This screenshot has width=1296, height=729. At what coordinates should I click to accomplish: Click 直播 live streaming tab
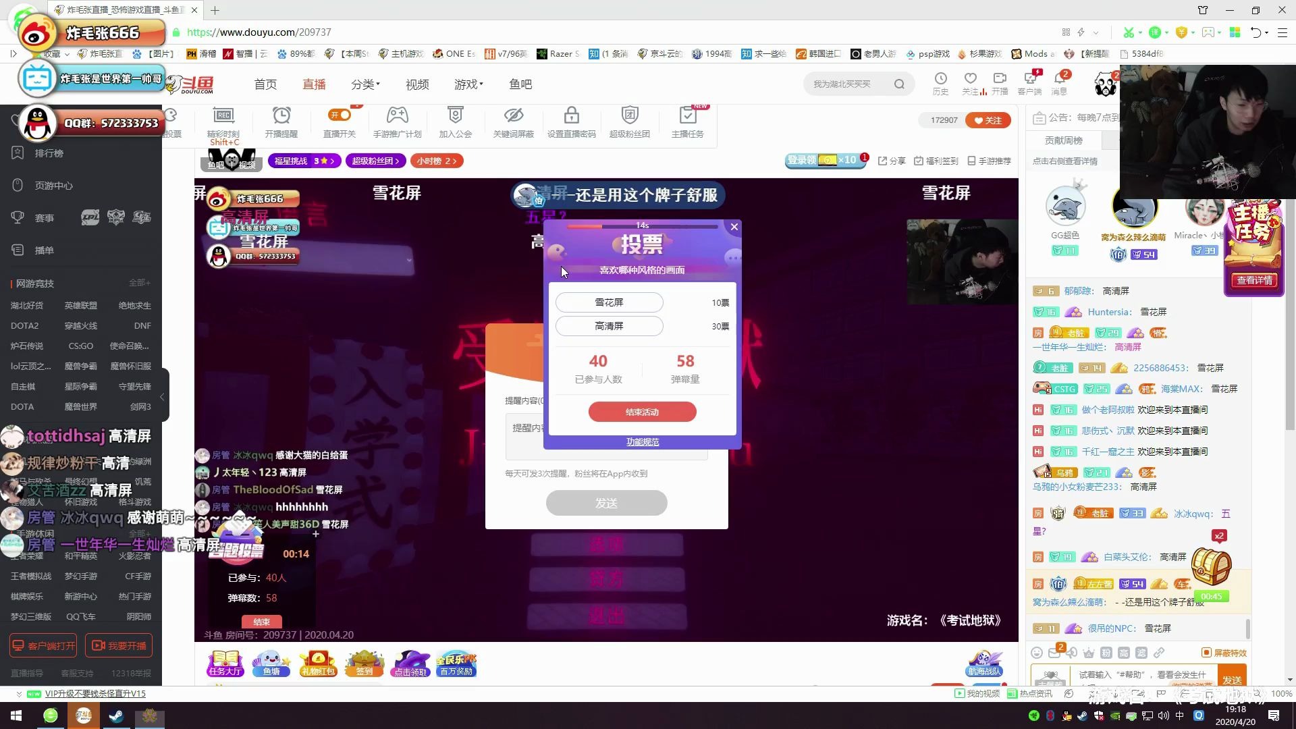314,84
